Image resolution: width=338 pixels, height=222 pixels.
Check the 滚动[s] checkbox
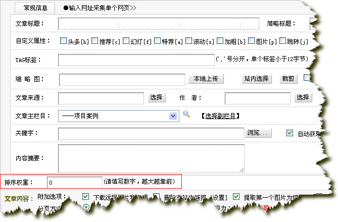(189, 41)
